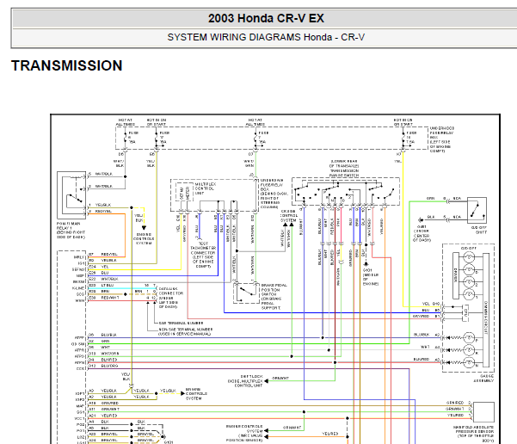Viewport: 517px width, 444px height.
Task: Click the 'GRN 6 NCA' connector label
Action: click(x=444, y=199)
